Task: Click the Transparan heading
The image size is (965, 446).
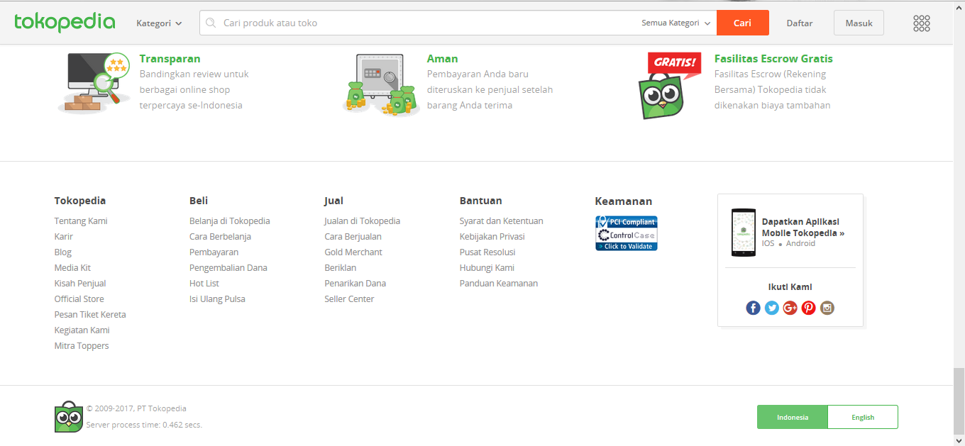Action: point(170,58)
